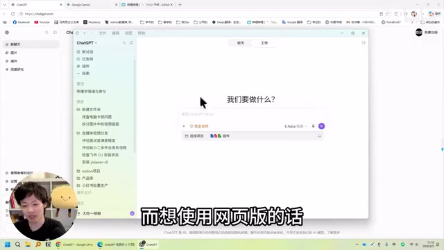Click plus attach icon in prompt box

pos(184,126)
